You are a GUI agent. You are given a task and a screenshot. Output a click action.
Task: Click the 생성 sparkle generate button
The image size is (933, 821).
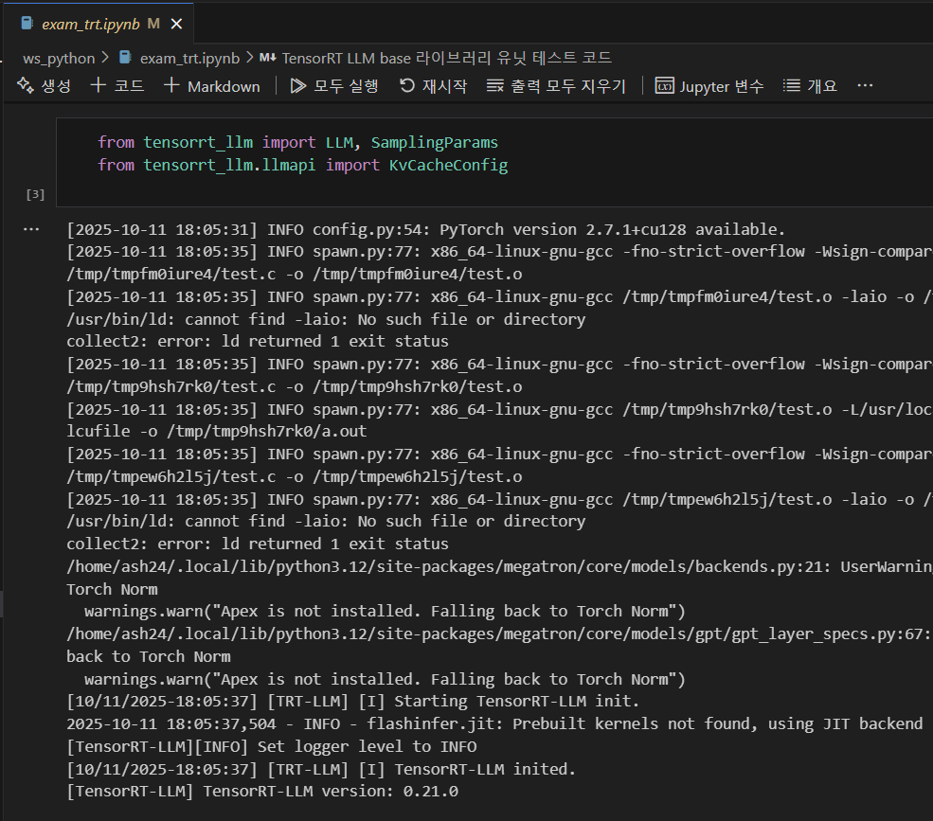tap(44, 86)
